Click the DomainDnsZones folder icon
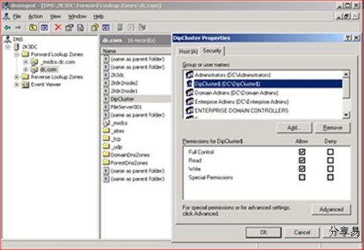The image size is (364, 250). point(106,154)
